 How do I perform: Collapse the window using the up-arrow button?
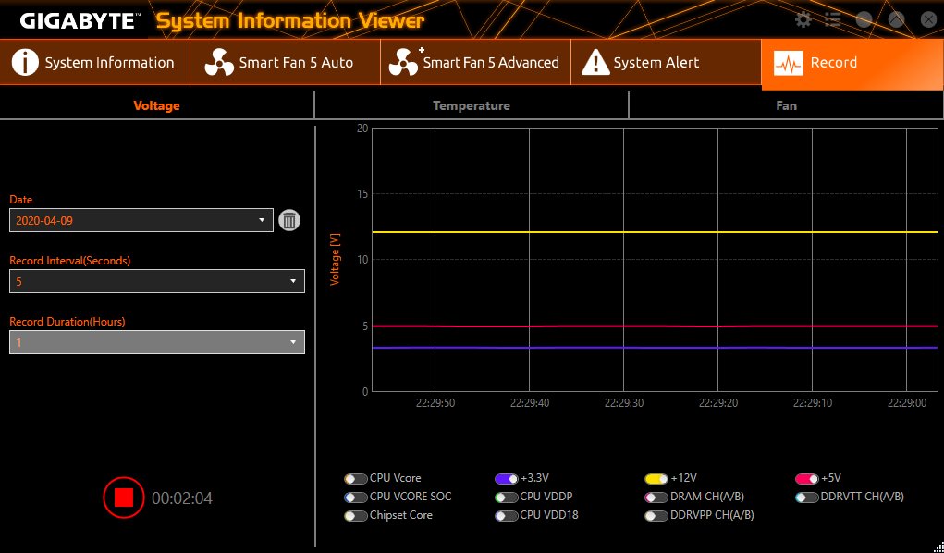896,19
